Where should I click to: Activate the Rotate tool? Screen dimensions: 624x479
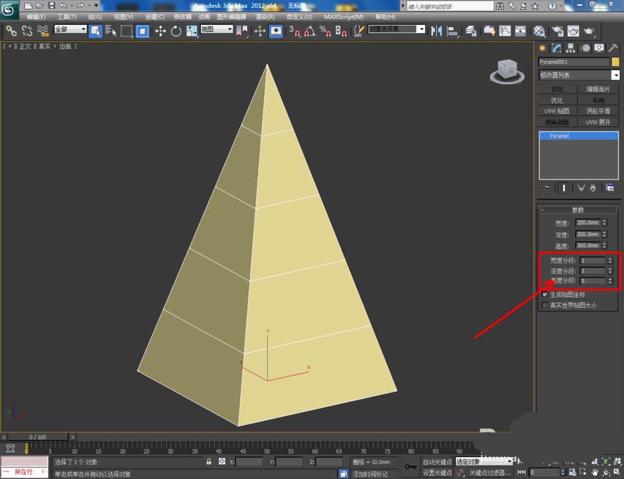click(176, 31)
